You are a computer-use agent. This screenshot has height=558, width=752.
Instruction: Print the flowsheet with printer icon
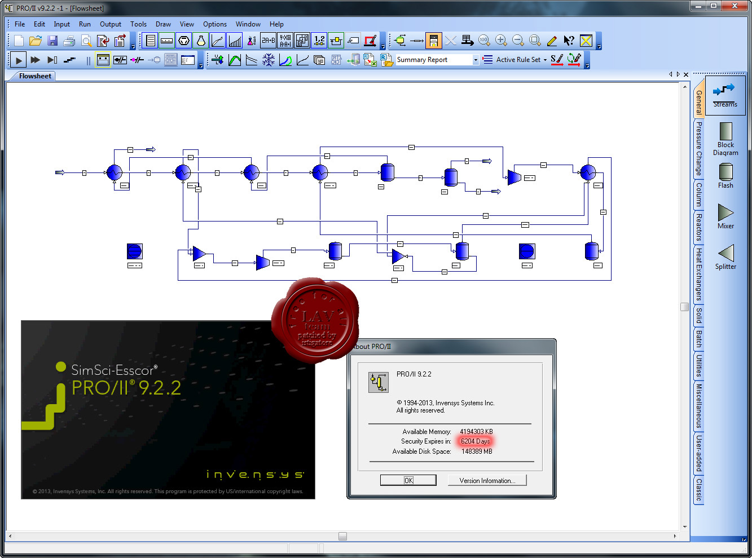click(69, 41)
